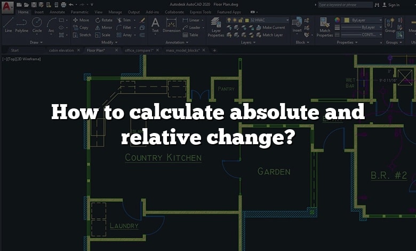Open Layer Properties manager
The height and width of the screenshot is (251, 416).
[x=216, y=27]
